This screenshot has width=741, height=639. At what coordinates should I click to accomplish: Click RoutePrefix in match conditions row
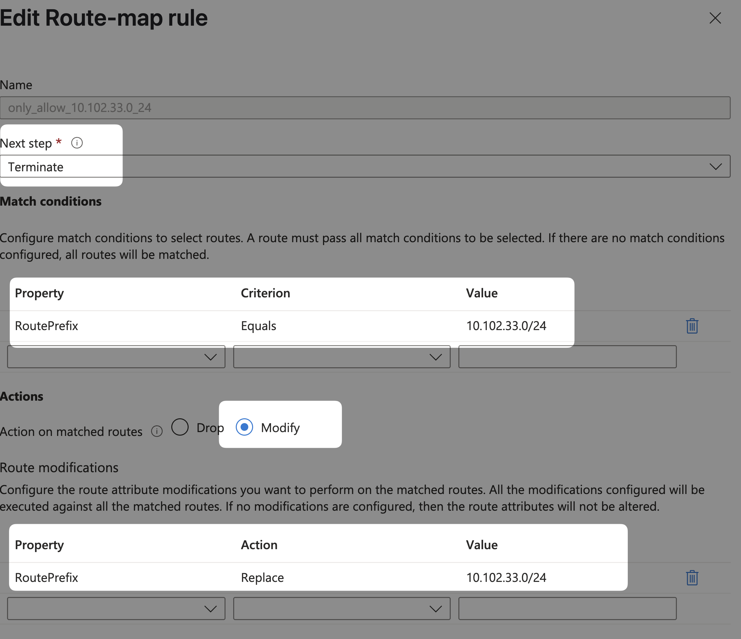[x=47, y=326]
